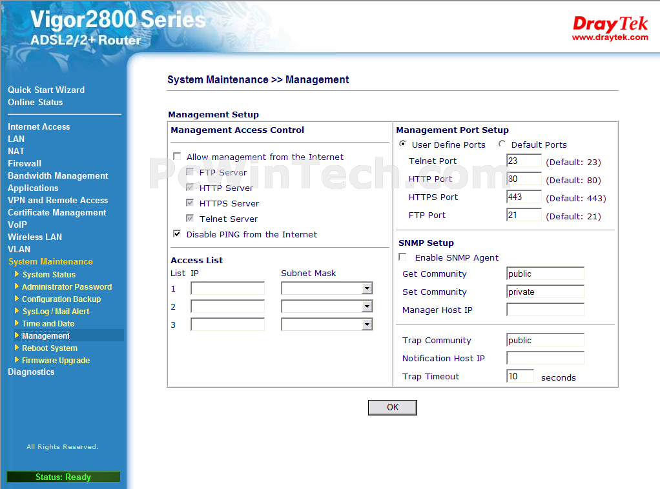
Task: Click arrow icon beside Time and Date
Action: tap(17, 323)
